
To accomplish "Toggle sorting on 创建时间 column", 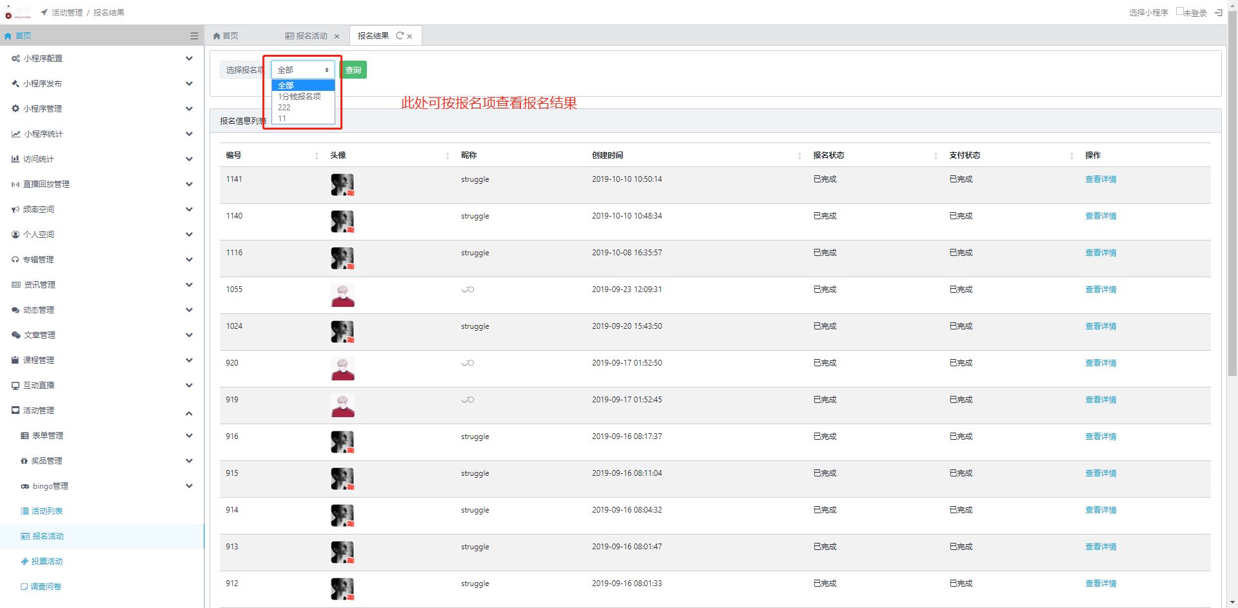I will pos(800,155).
